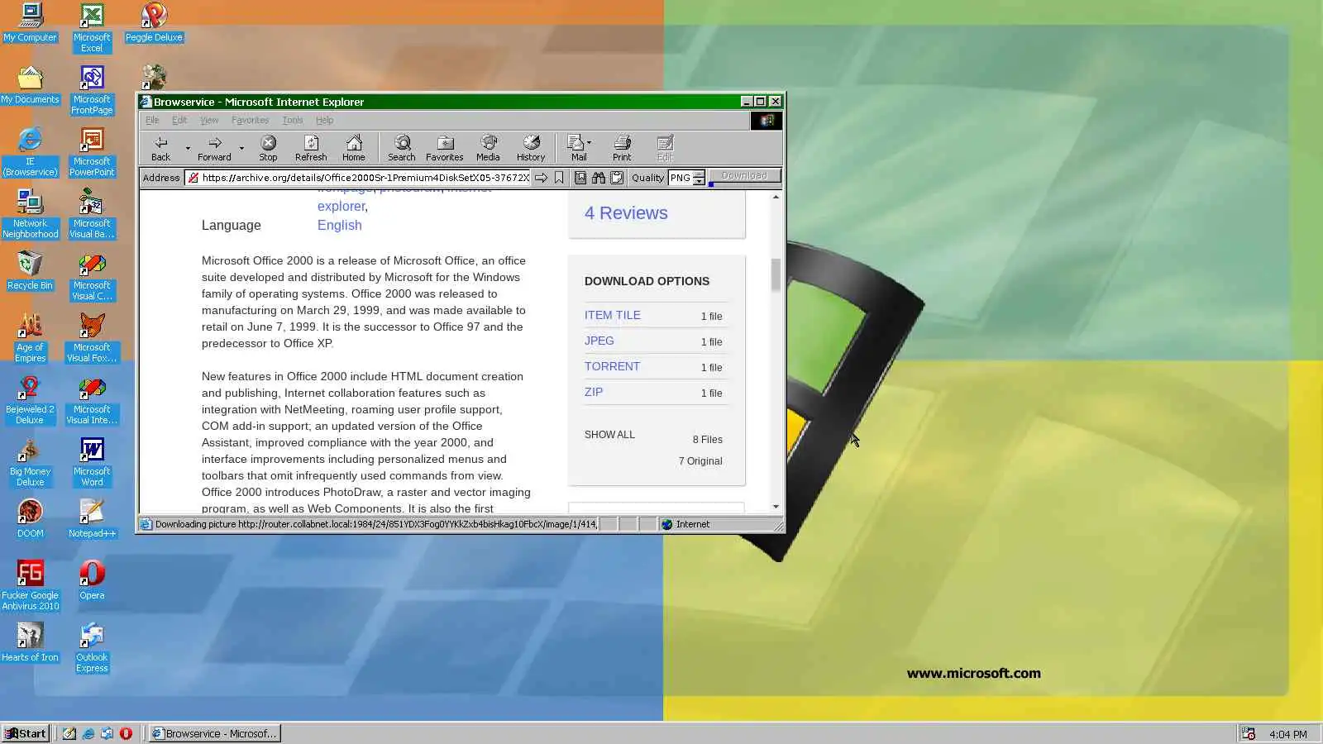
Task: Click the page's vertical scrollbar thumb
Action: click(776, 275)
